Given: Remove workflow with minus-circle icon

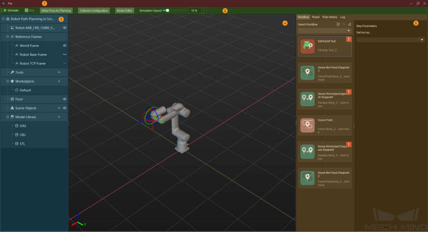Looking at the screenshot, I should (344, 24).
